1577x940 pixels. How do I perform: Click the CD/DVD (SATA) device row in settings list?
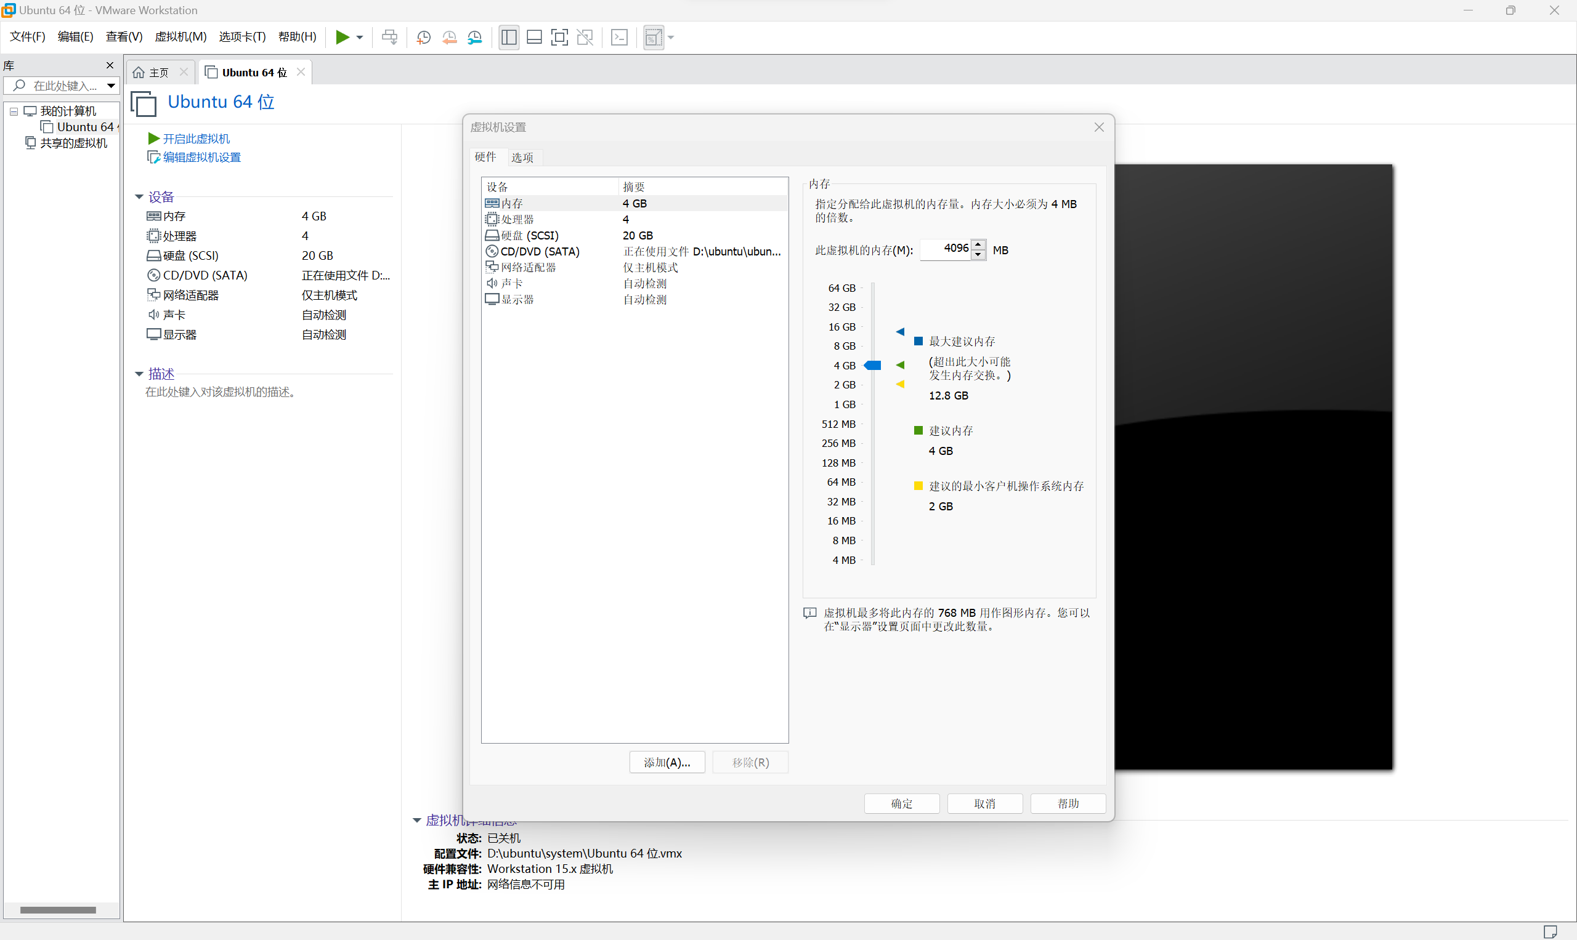[x=540, y=252]
